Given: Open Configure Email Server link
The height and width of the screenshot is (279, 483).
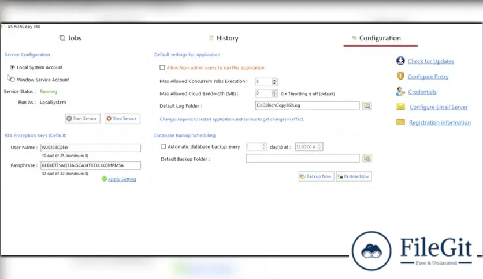Looking at the screenshot, I should [439, 107].
